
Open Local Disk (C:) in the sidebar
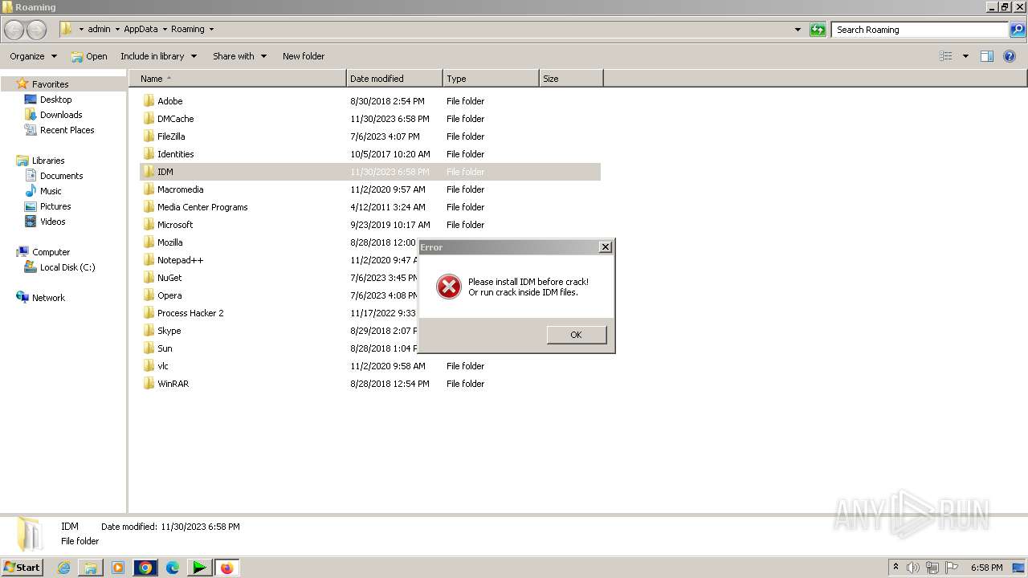point(67,267)
